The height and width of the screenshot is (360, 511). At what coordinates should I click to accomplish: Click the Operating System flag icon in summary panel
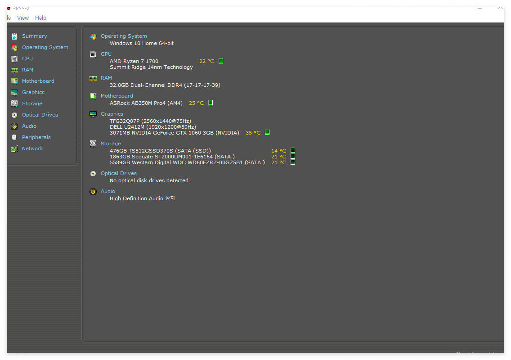click(93, 36)
